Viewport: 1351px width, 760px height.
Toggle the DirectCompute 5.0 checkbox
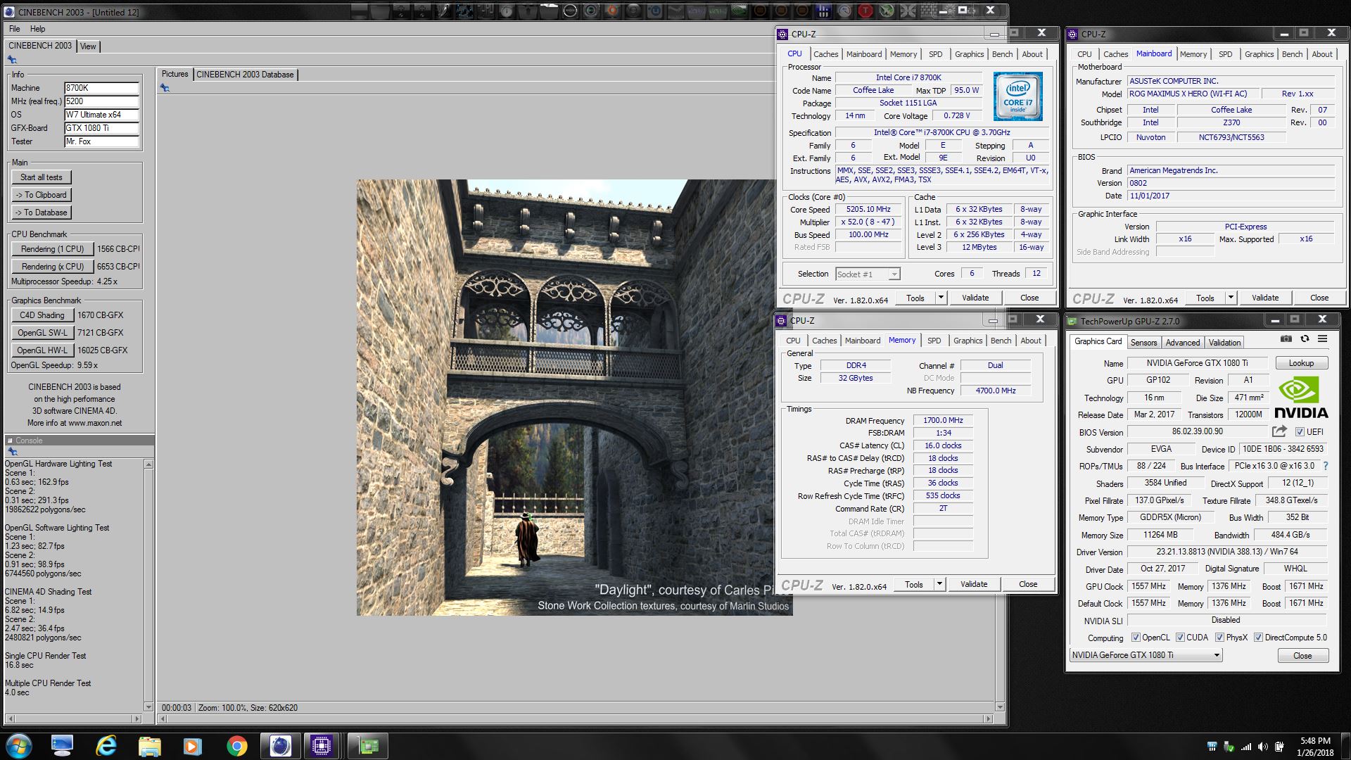pos(1258,638)
